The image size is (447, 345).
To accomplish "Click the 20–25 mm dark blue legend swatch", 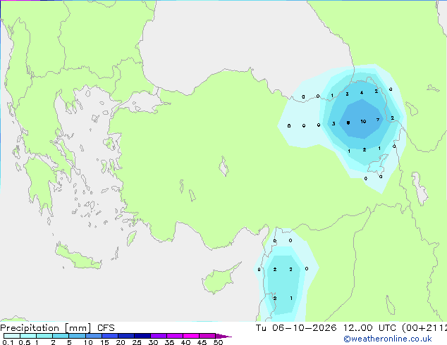I will [x=125, y=336].
